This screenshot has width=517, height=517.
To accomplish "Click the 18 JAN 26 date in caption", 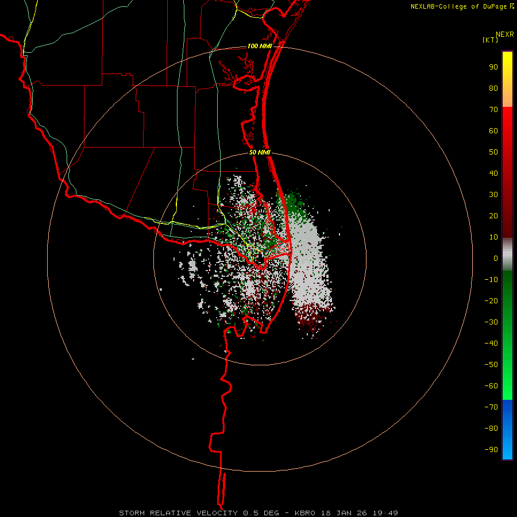I will [344, 513].
